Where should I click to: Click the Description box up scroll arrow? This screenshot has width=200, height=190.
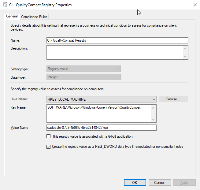(x=185, y=49)
